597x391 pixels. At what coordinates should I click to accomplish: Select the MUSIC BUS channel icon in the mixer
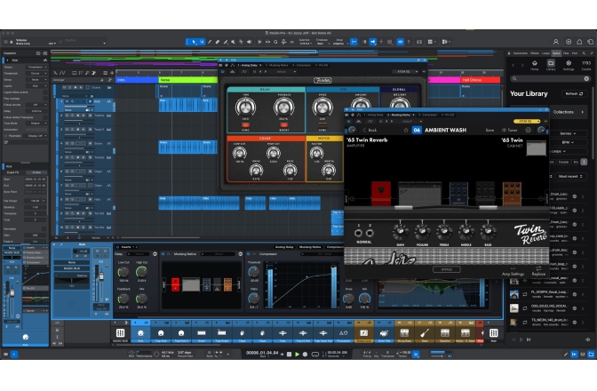coord(120,332)
